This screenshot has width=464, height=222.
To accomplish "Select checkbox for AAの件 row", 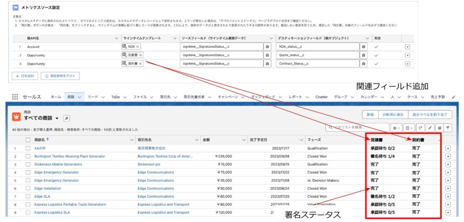I will 28,148.
